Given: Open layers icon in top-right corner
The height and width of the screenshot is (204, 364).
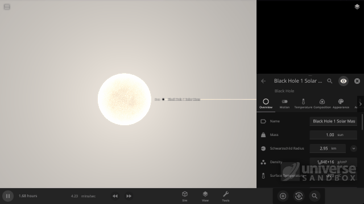Looking at the screenshot, I should (x=357, y=7).
